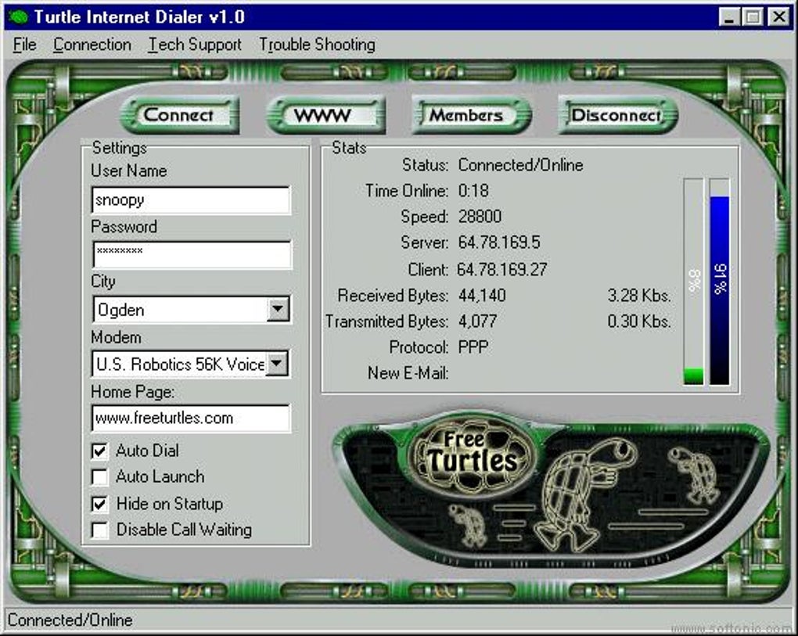Click the Speed value 28800

(x=480, y=216)
